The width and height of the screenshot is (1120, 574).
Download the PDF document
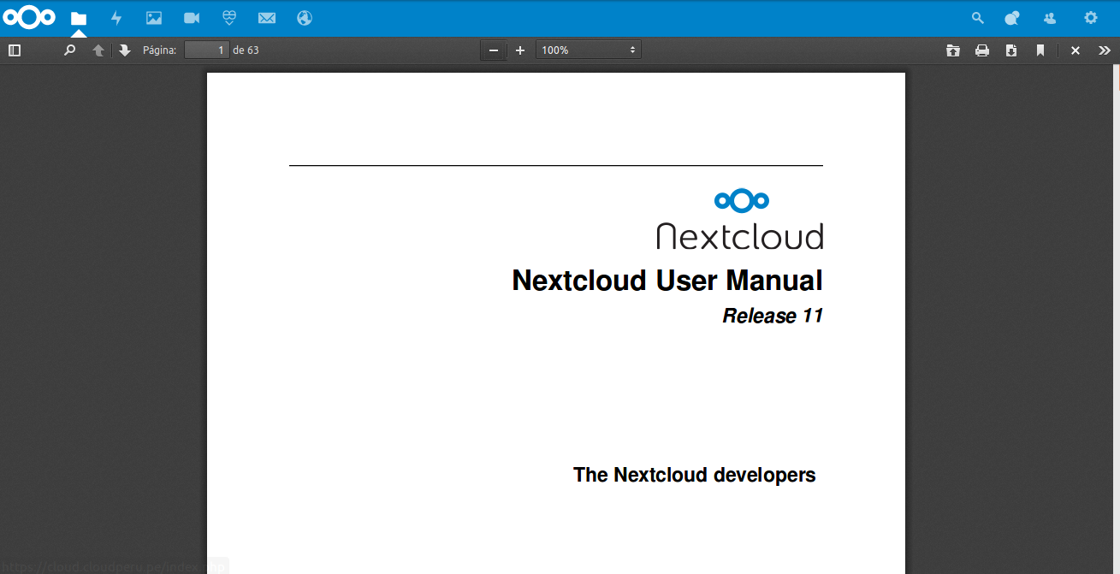[x=1011, y=50]
